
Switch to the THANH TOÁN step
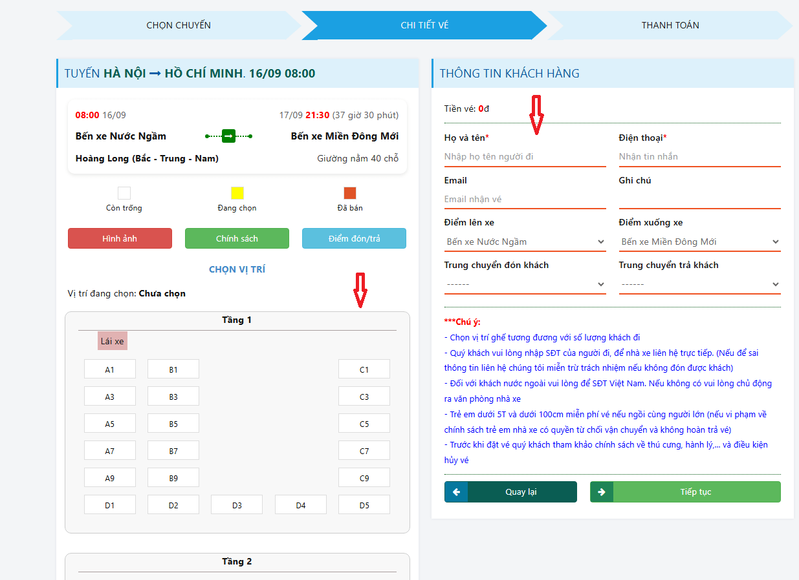670,25
